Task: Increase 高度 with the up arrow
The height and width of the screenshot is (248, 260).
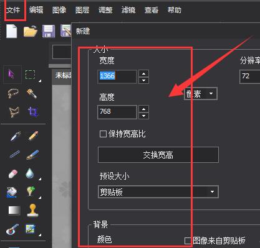Action: [x=144, y=109]
